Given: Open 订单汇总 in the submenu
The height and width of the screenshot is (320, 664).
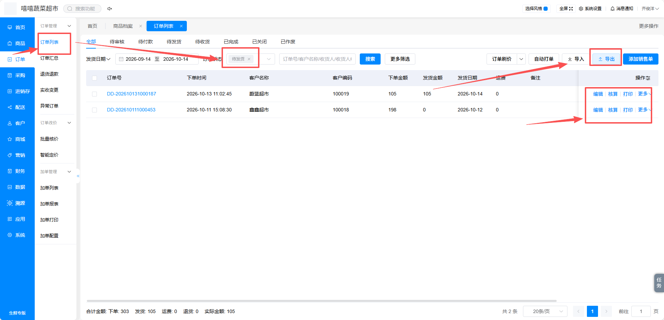Looking at the screenshot, I should tap(49, 58).
